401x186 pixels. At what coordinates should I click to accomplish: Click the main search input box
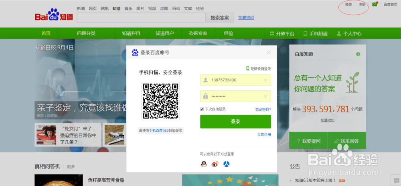click(x=141, y=18)
